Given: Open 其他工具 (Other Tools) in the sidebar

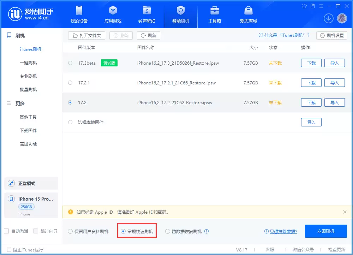Looking at the screenshot, I should [28, 117].
